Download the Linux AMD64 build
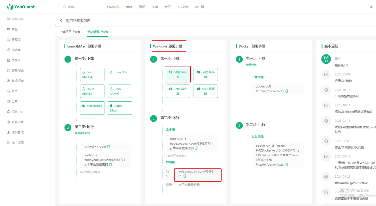Viewport: 376px width, 206px height. (x=92, y=75)
